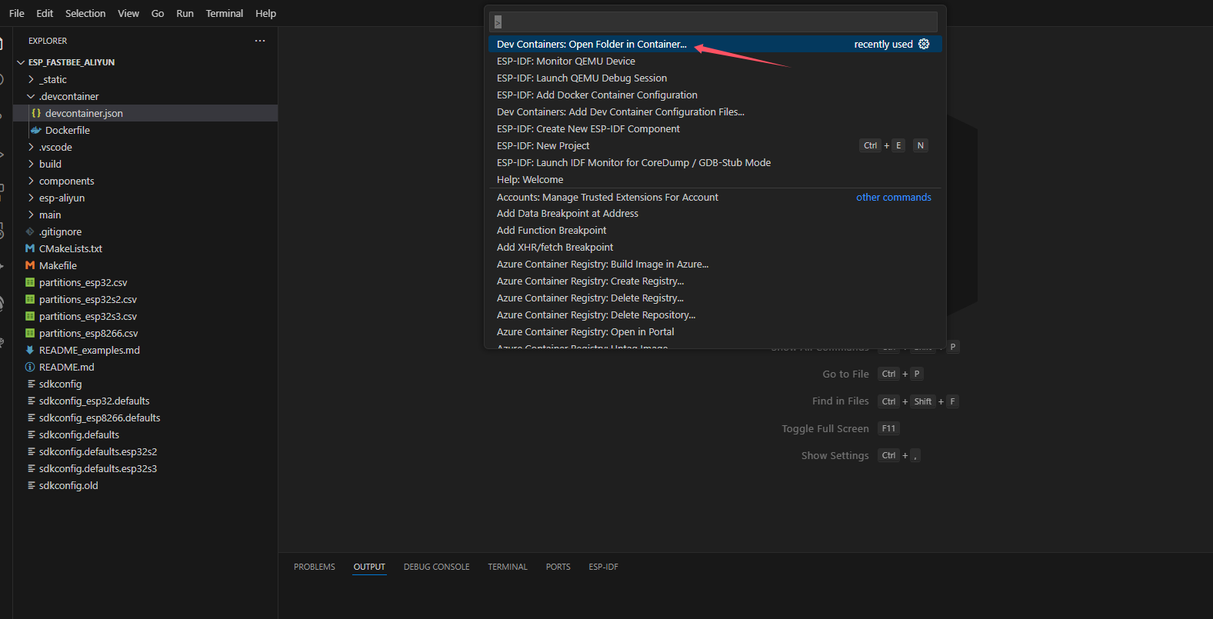Switch to the OUTPUT panel tab
Screen dimensions: 1213x619
pyautogui.click(x=369, y=567)
